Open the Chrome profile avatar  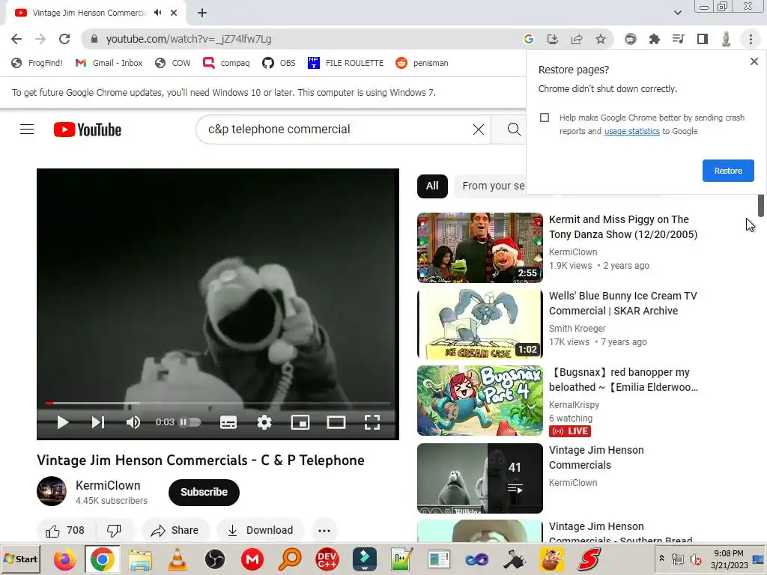[727, 39]
